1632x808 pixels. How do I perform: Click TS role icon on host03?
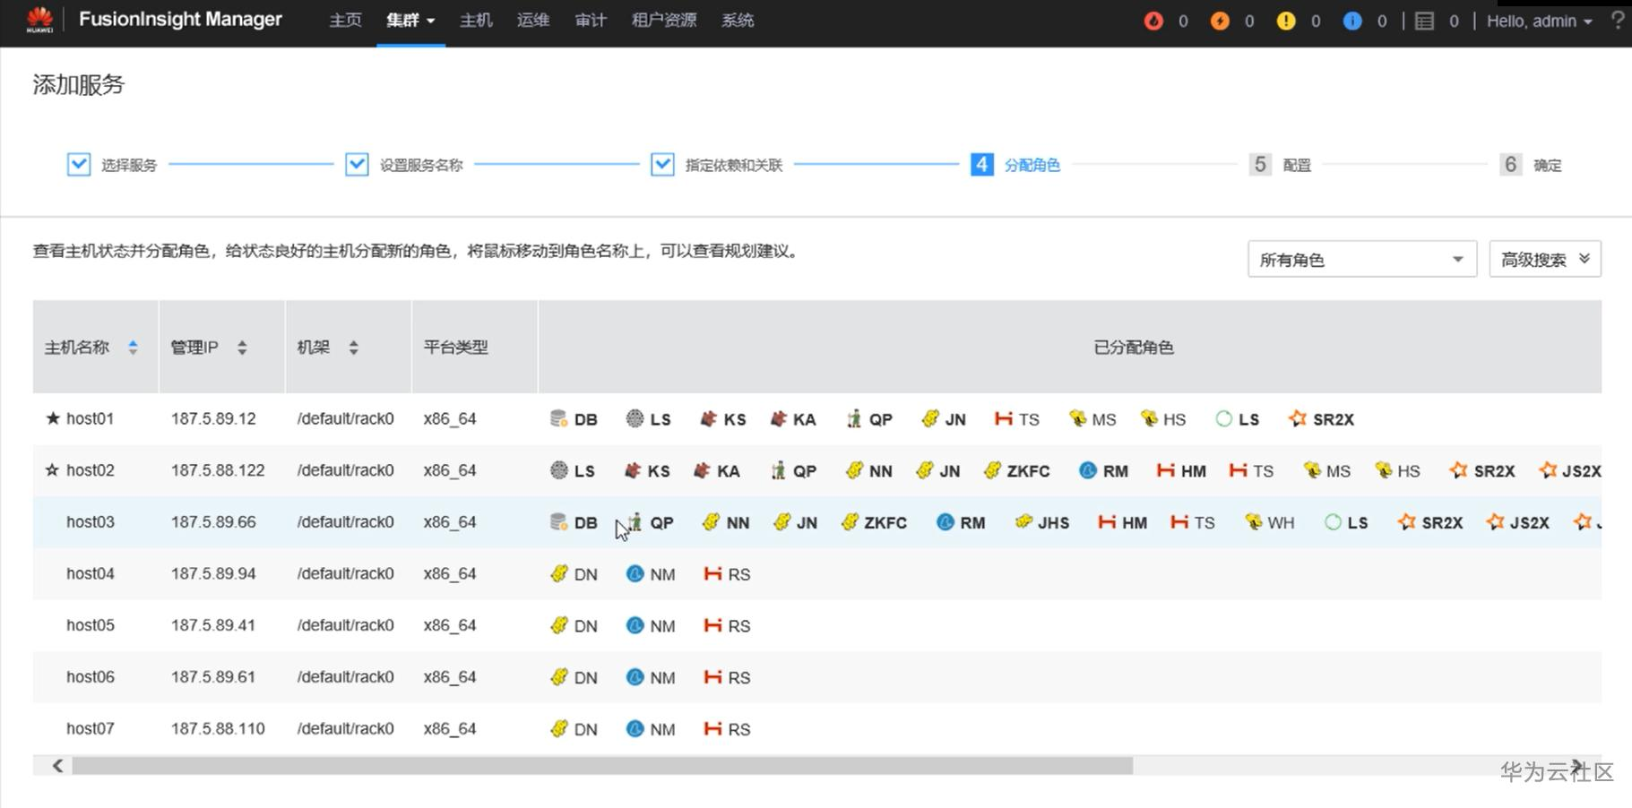click(x=1179, y=521)
